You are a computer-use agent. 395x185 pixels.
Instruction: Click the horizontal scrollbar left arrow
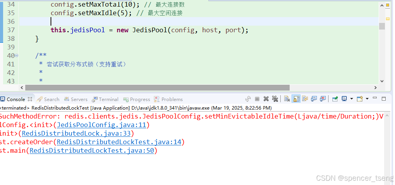coord(22,87)
